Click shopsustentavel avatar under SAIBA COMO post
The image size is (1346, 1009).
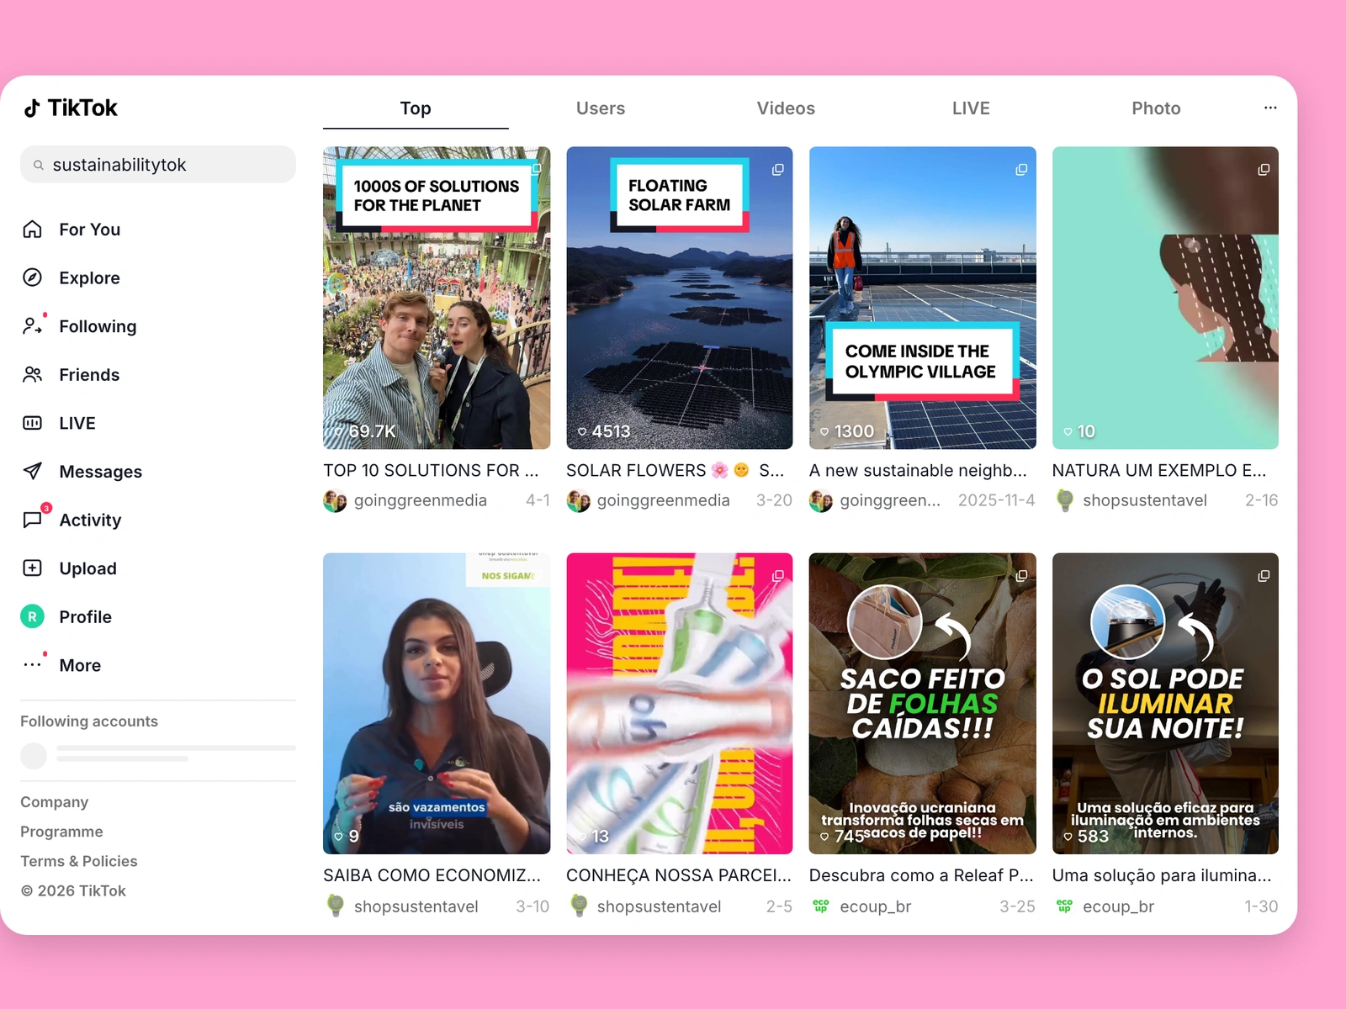coord(336,906)
